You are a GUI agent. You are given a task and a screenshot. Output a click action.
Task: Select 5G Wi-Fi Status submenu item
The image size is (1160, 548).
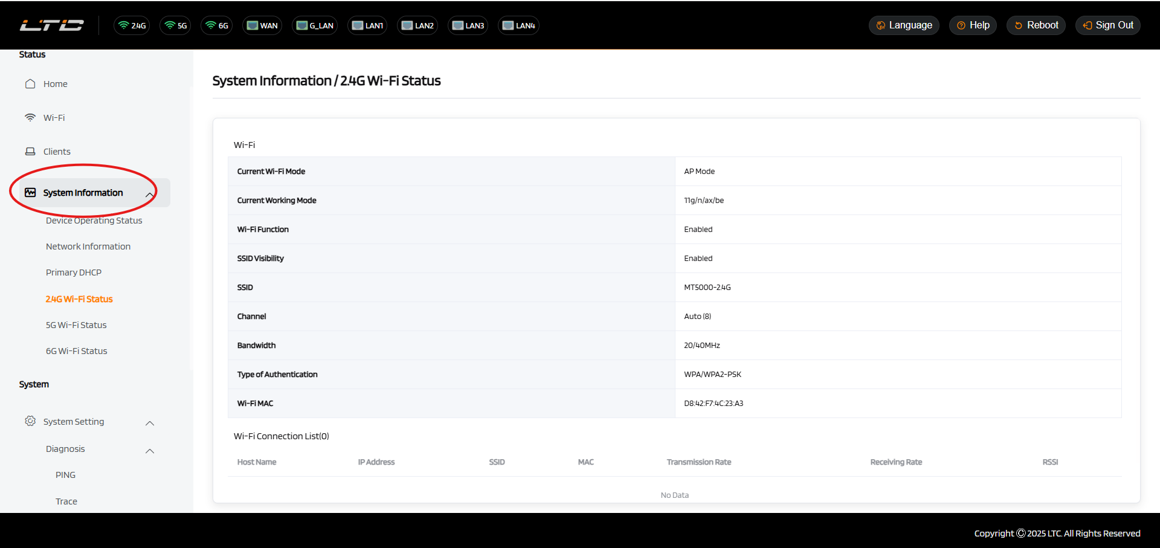pos(76,325)
